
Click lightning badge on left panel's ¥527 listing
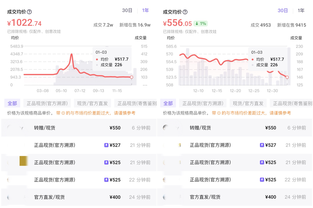click(x=106, y=145)
